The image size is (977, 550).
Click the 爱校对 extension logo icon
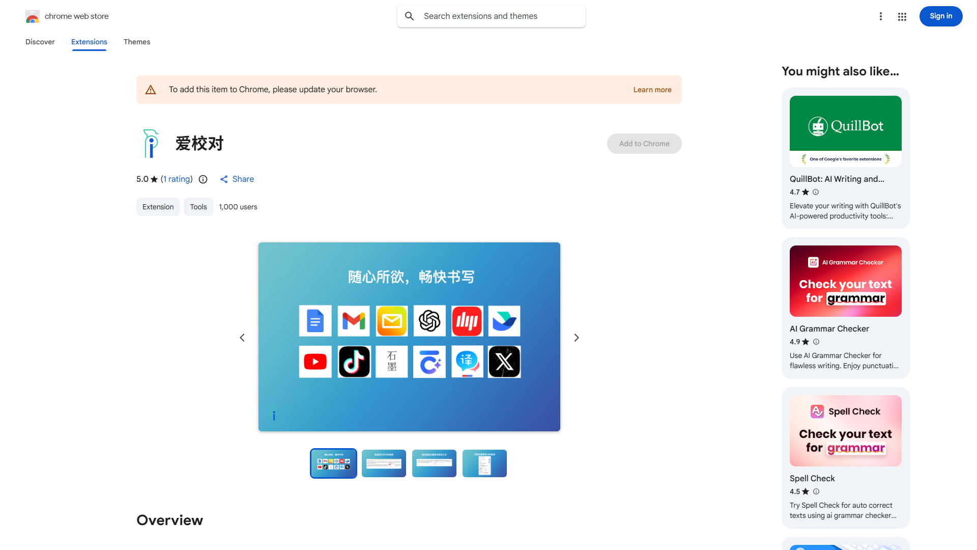[x=151, y=144]
